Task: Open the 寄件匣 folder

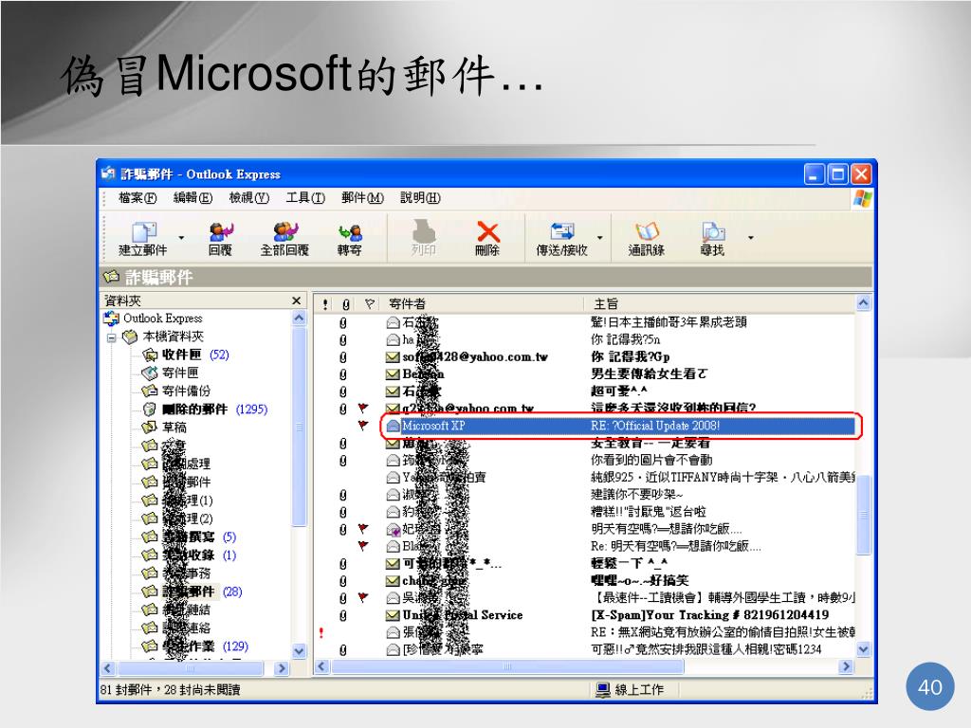Action: pos(171,373)
